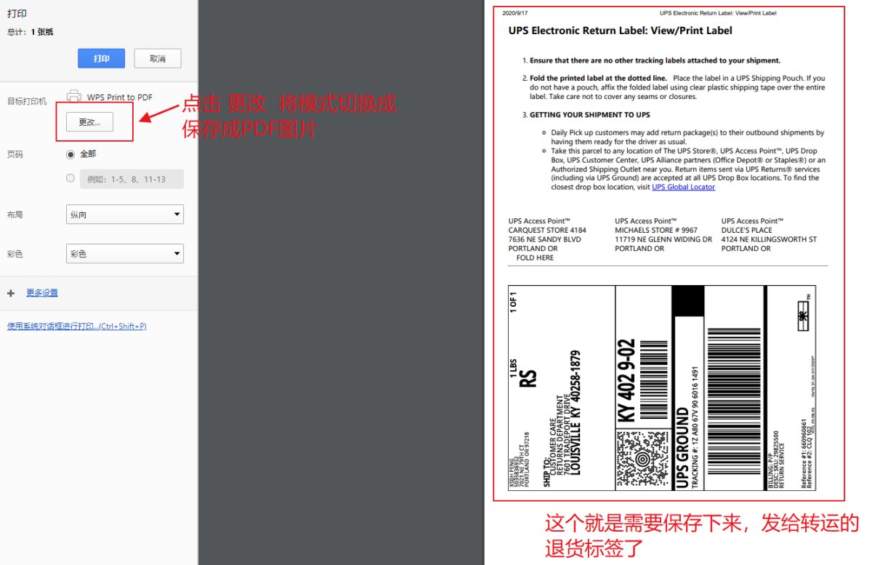Click the 取消 (Cancel) button
Viewport: 872px width, 565px height.
point(158,59)
